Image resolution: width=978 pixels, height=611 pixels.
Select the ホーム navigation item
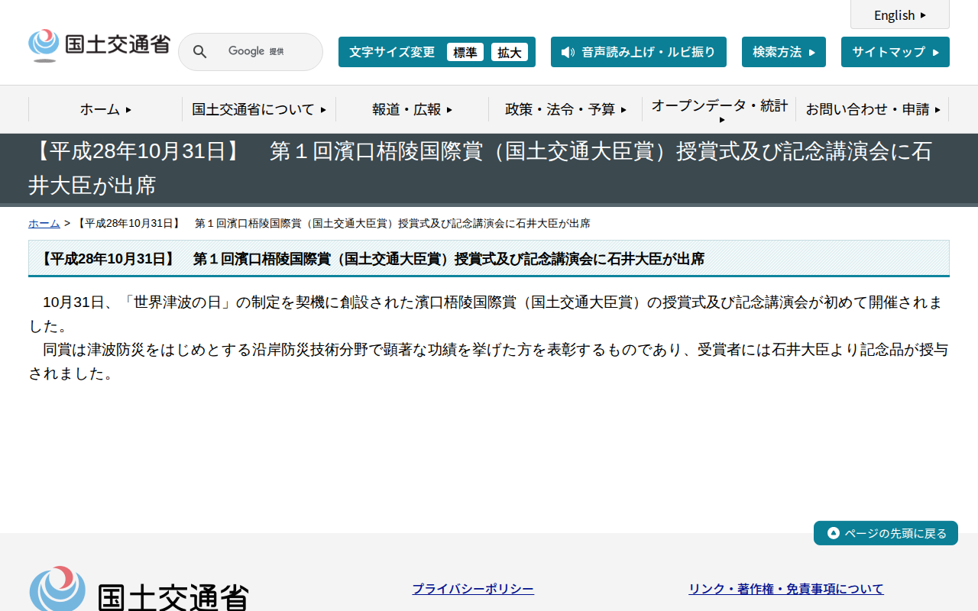(103, 109)
